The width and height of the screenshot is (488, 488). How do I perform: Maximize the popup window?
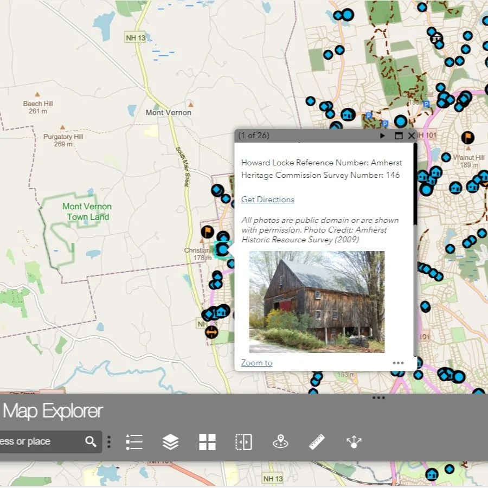coord(399,136)
